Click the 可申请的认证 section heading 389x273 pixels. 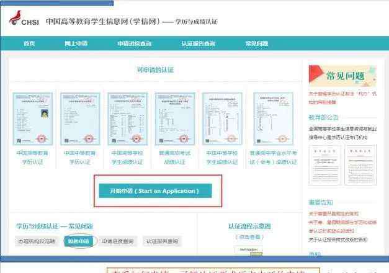click(155, 70)
